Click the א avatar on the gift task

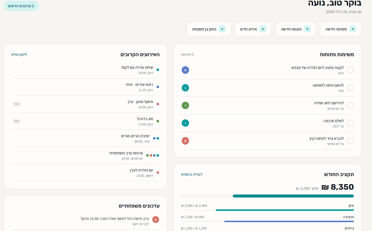[185, 70]
